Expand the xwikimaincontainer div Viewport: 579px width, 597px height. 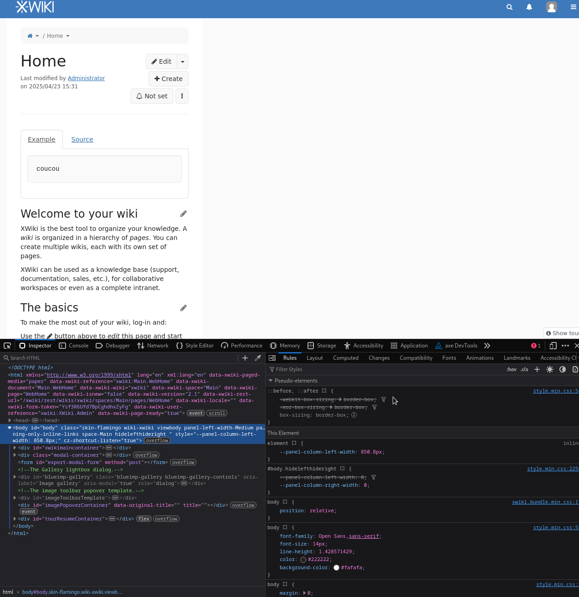click(x=15, y=448)
